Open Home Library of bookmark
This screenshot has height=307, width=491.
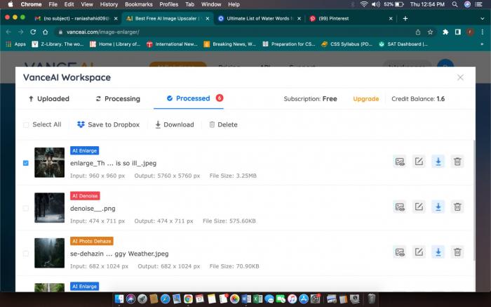[x=115, y=44]
